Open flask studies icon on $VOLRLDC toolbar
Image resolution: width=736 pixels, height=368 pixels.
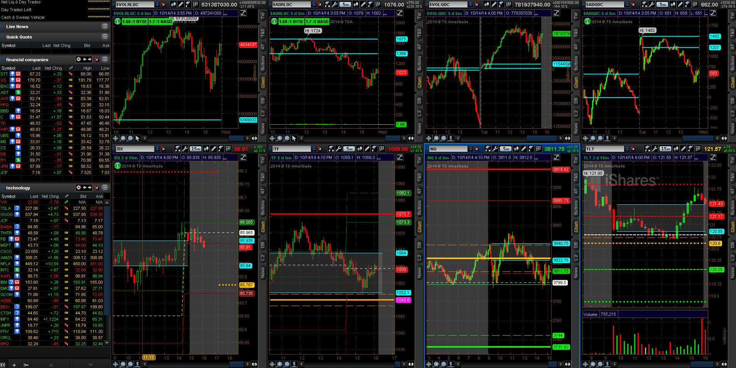pyautogui.click(x=188, y=5)
